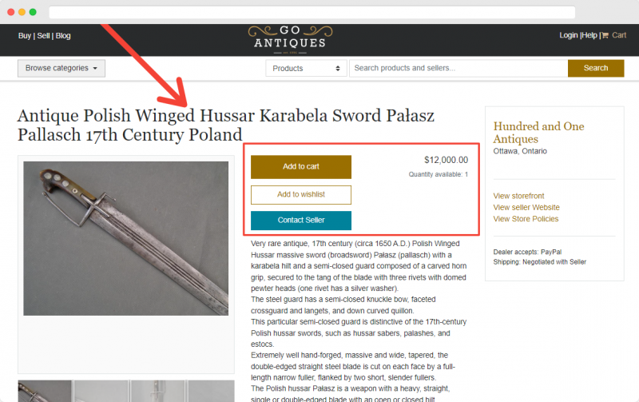Viewport: 639px width, 402px height.
Task: Open View storefront link
Action: click(x=518, y=196)
